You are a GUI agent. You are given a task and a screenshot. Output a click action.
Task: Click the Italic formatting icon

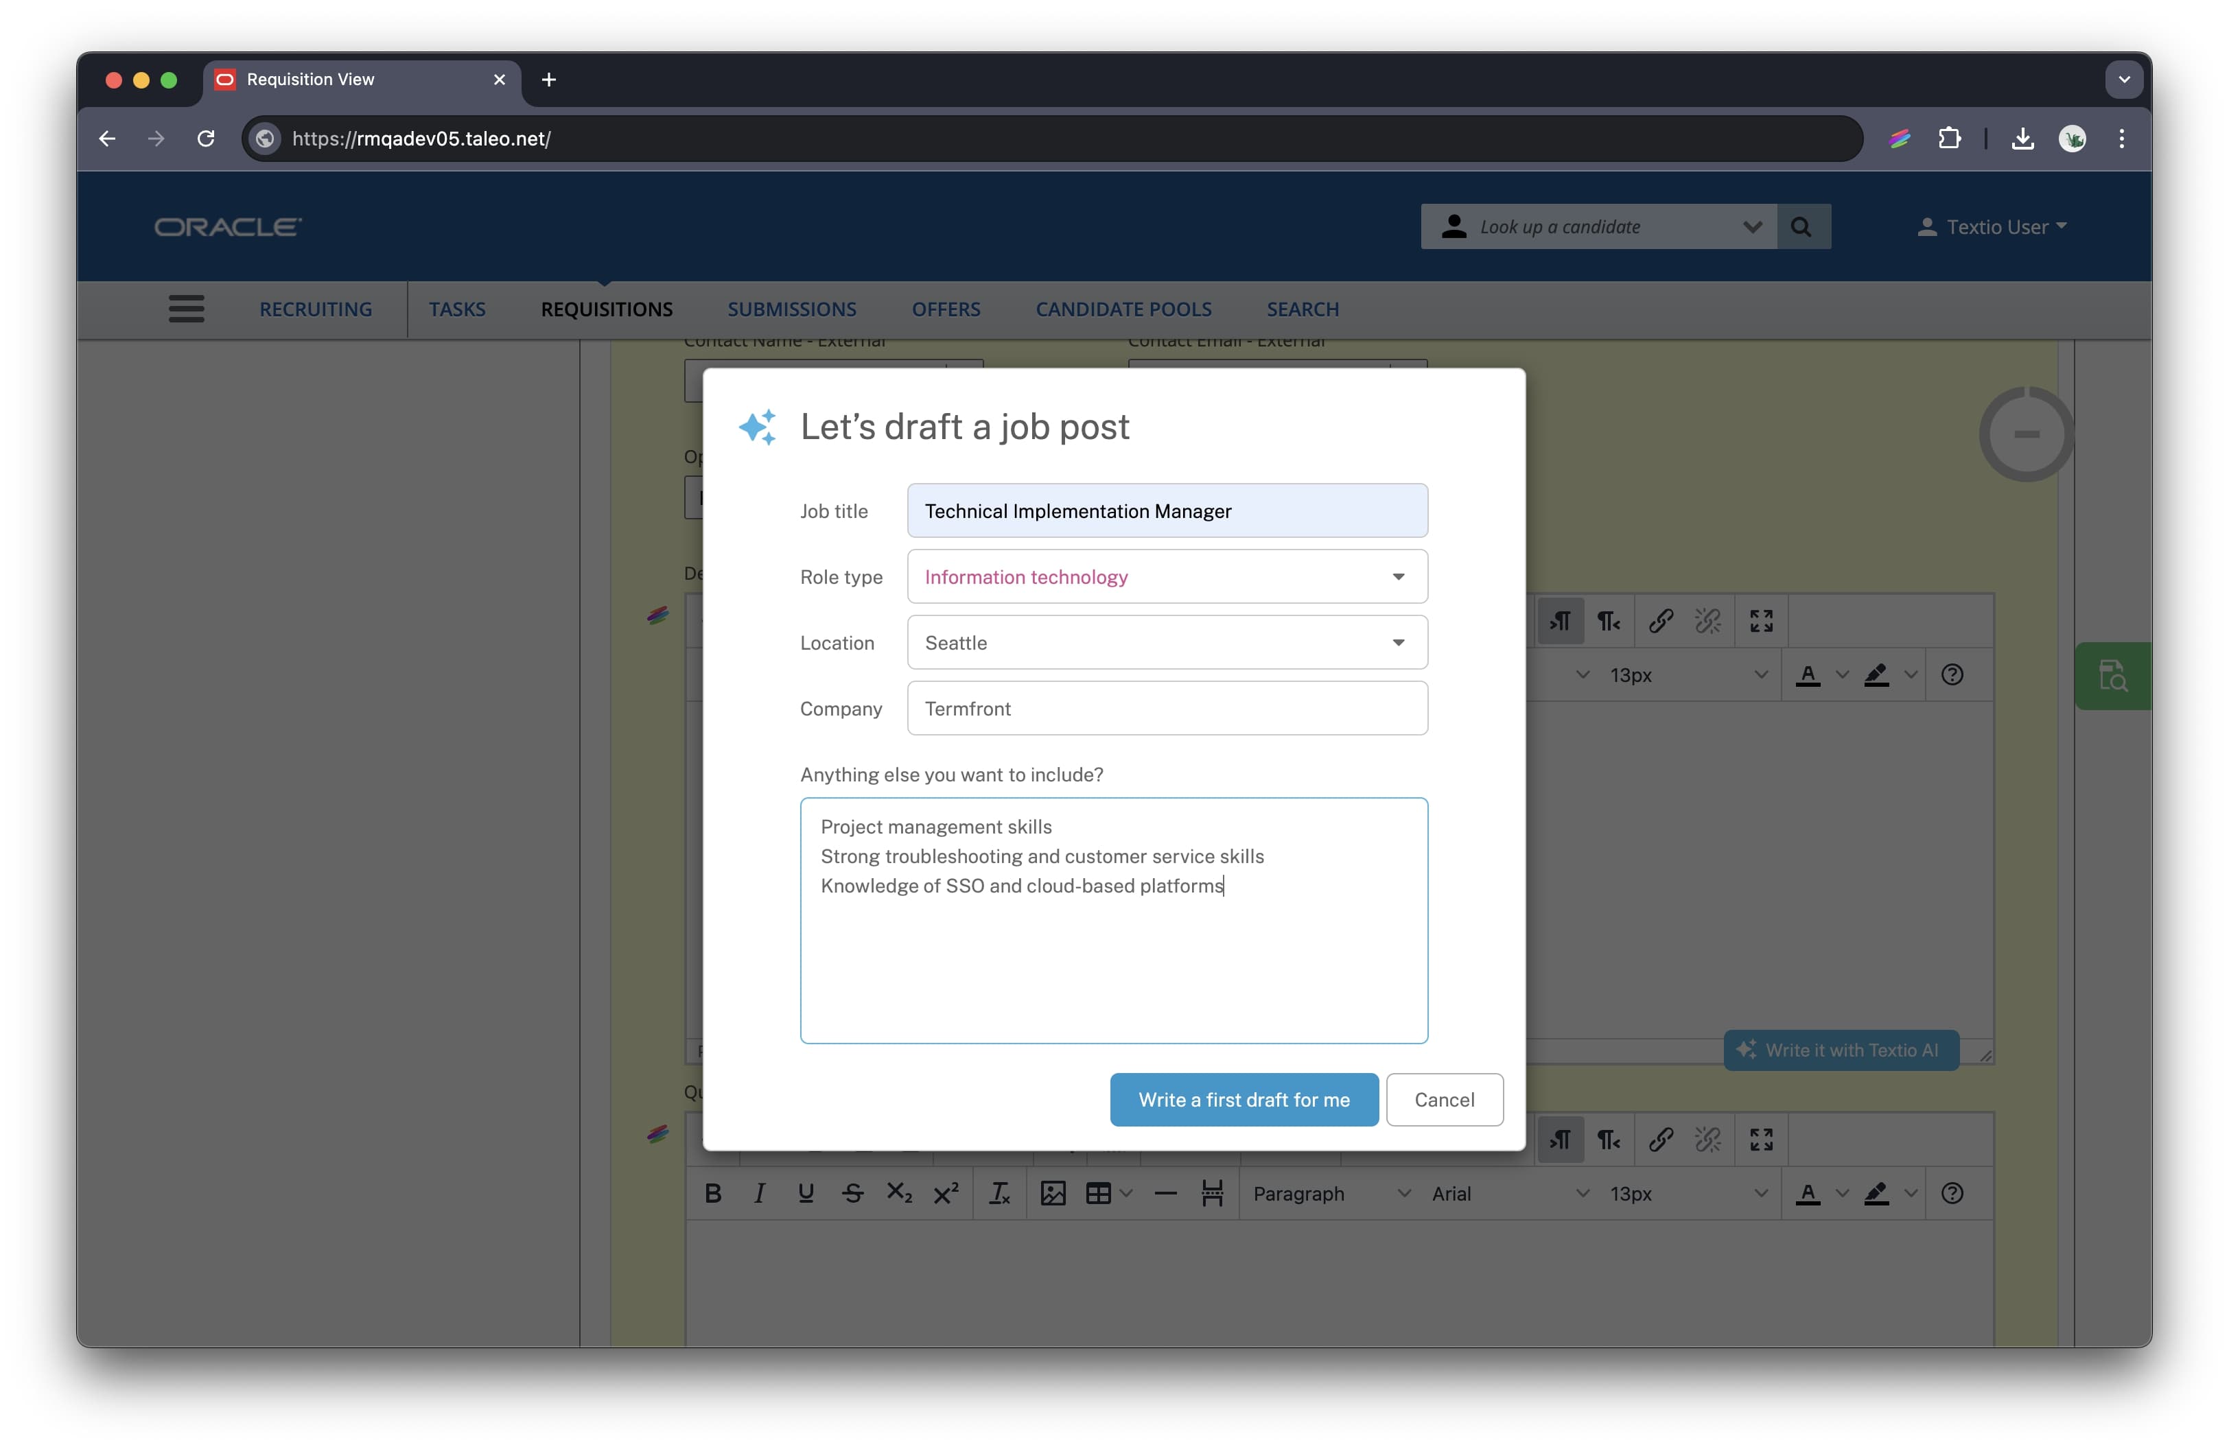pos(760,1192)
